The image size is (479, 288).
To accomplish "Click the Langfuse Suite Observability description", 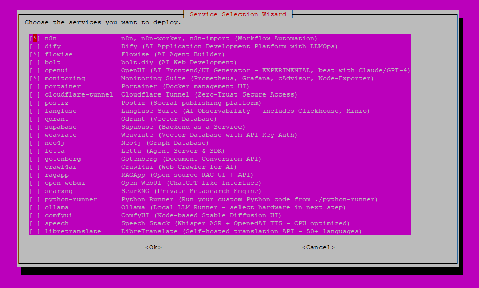I will [246, 111].
